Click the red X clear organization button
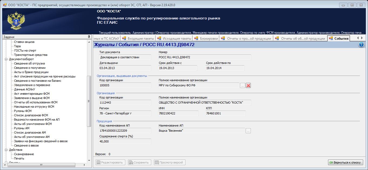Screen dimensions: 368x170 [248, 86]
